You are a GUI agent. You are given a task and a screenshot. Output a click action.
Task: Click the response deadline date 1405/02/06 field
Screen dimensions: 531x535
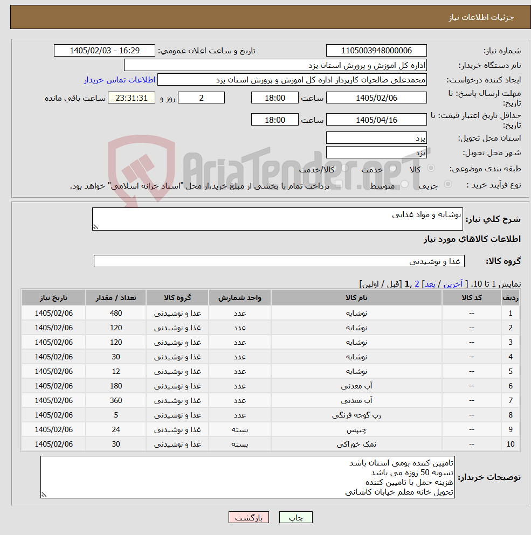coord(376,98)
